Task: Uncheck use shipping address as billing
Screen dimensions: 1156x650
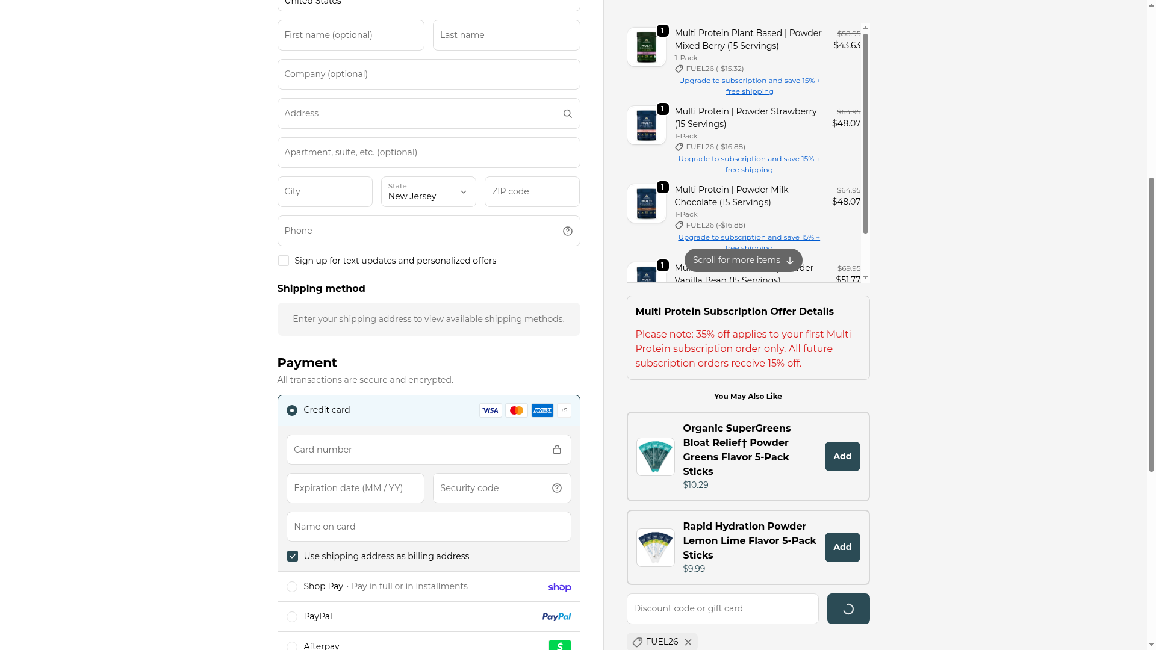Action: 293,556
